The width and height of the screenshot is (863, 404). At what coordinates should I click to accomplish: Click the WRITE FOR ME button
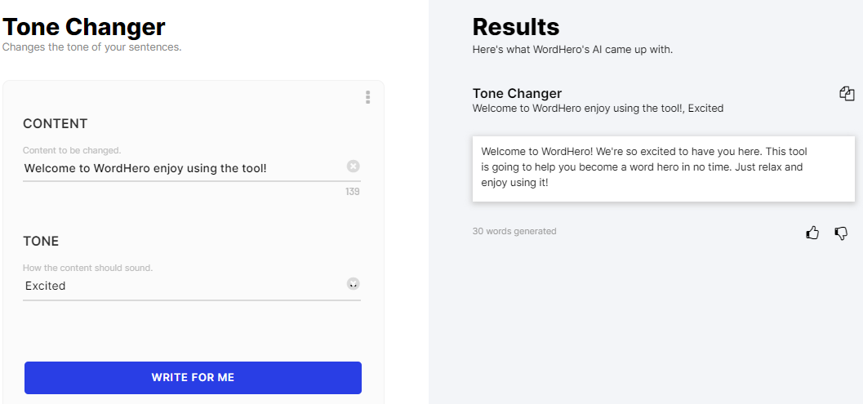coord(193,378)
